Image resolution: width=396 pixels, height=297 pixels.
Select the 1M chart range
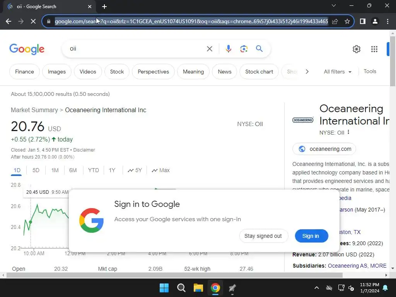55,170
